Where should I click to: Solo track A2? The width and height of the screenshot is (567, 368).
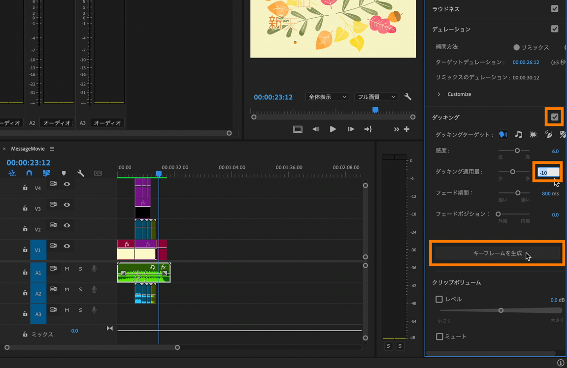(80, 289)
